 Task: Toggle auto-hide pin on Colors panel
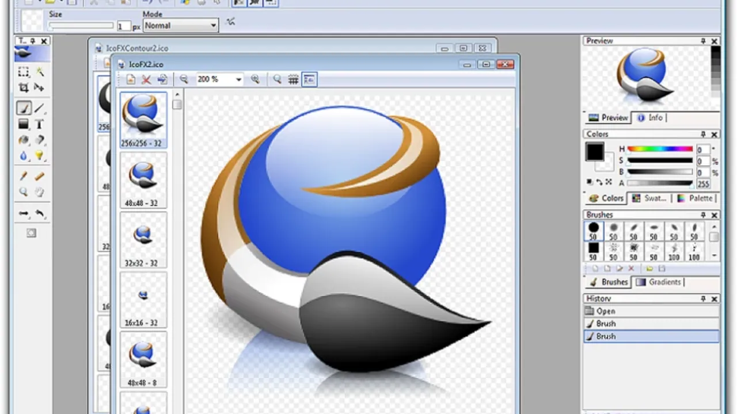tap(703, 134)
